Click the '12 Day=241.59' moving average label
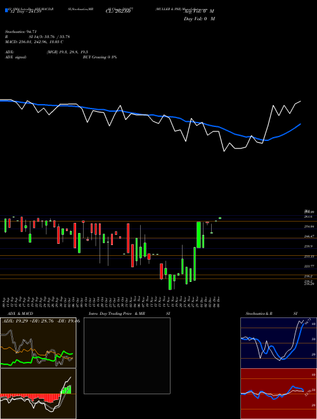Screen dimensions: 317x419 point(26,11)
